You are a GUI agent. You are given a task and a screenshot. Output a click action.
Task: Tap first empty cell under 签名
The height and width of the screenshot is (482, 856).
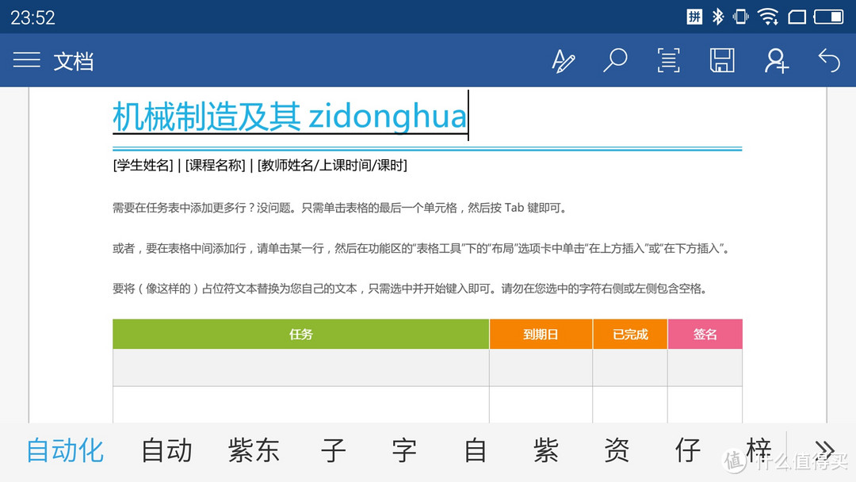[705, 367]
